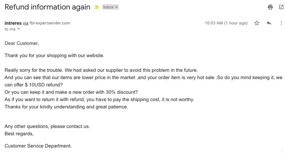285x153 pixels.
Task: Toggle the yellow importance marker
Action: [97, 7]
